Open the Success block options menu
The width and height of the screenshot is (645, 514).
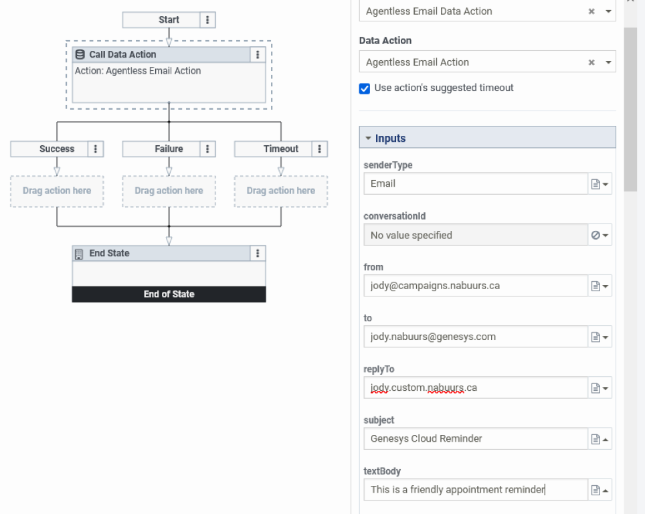coord(97,149)
